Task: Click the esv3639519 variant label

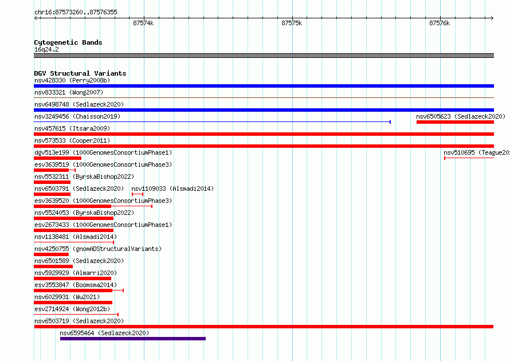Action: pyautogui.click(x=103, y=164)
